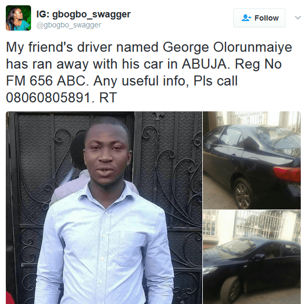
Task: Open the large photo of the man
Action: [104, 207]
